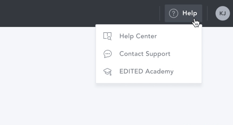
Task: Click the Contact Support text label
Action: (x=145, y=54)
